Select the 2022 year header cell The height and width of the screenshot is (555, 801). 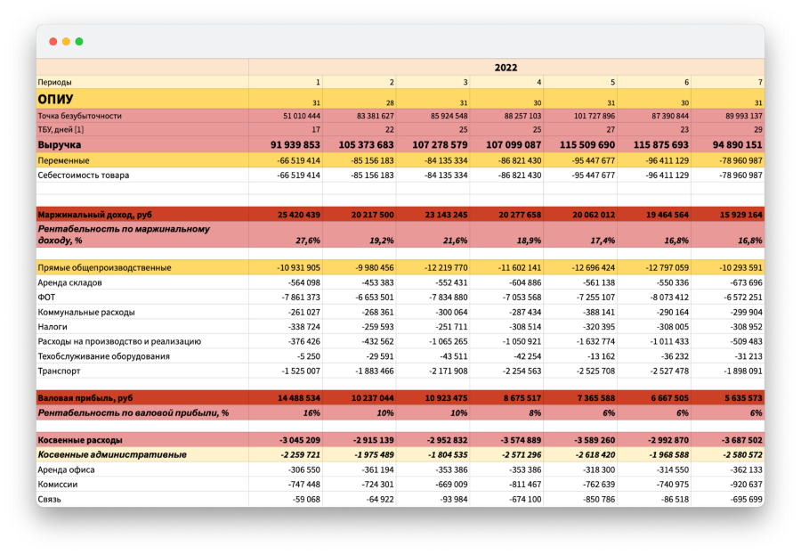click(506, 68)
